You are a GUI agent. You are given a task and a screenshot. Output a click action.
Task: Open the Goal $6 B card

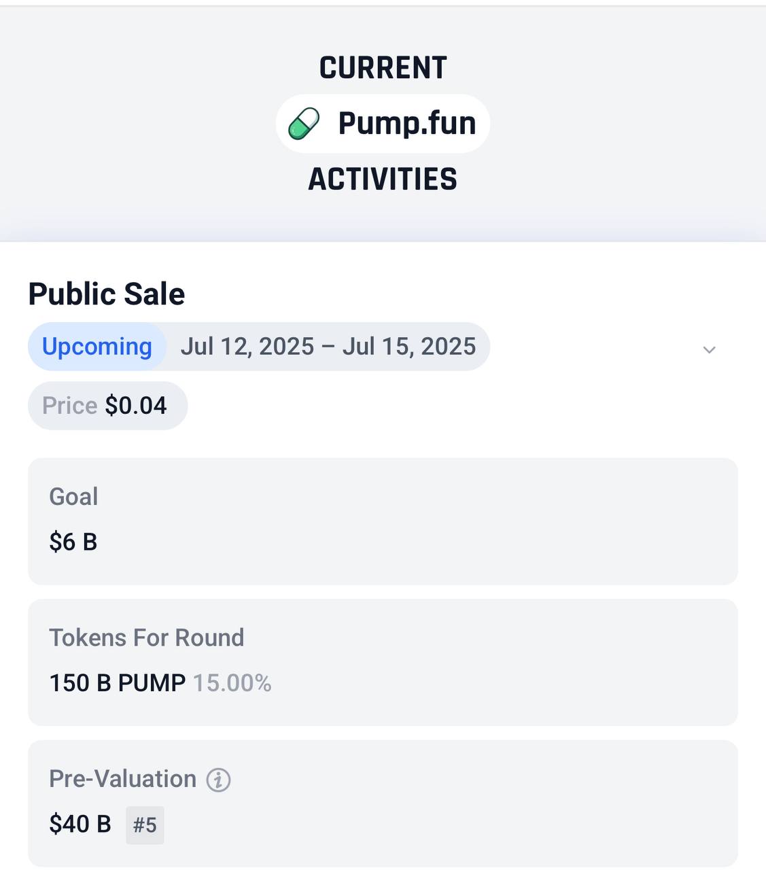(x=383, y=521)
